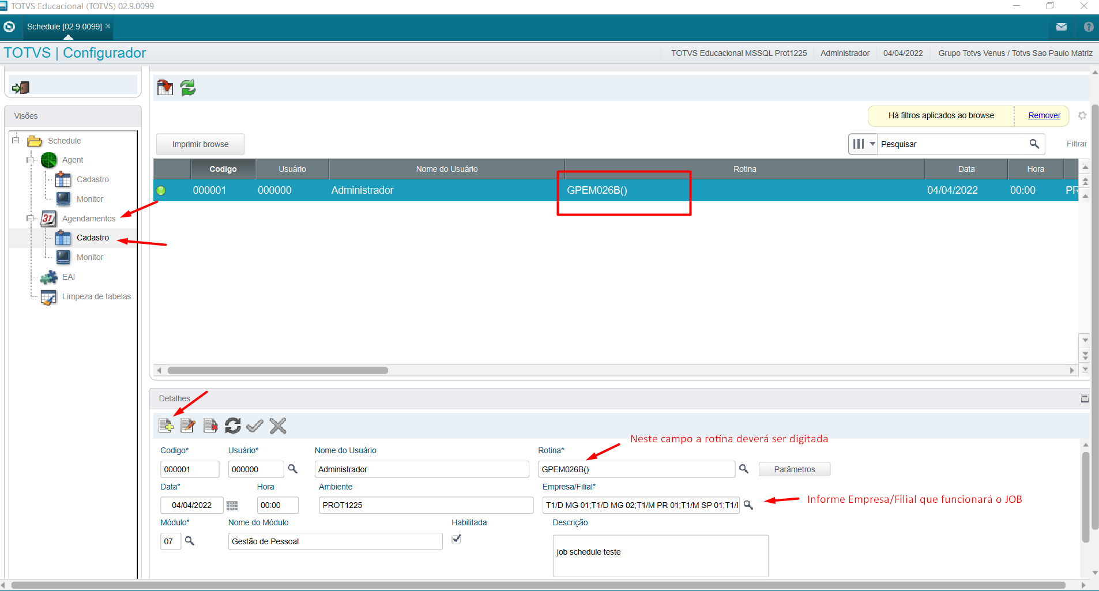
Task: Refresh browse with green arrows icon
Action: 188,88
